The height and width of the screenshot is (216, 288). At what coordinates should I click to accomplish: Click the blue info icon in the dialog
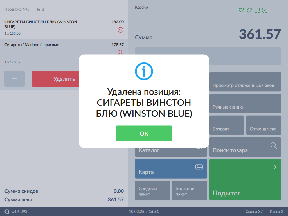pyautogui.click(x=144, y=71)
